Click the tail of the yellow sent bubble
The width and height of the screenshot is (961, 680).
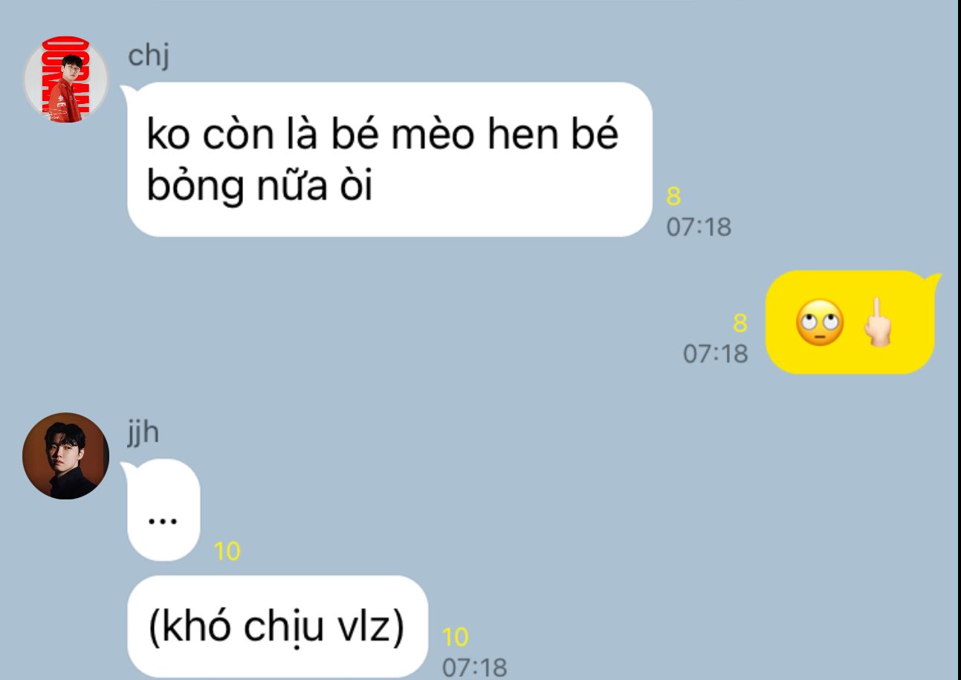[935, 280]
